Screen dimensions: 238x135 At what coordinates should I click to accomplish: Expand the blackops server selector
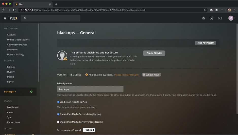click(10, 92)
